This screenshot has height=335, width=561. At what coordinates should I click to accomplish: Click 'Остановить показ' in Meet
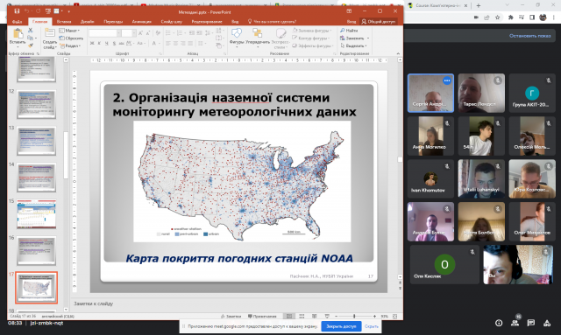tap(529, 36)
